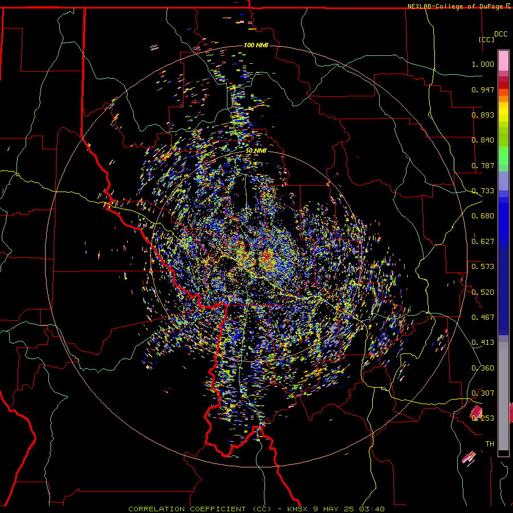The height and width of the screenshot is (513, 513).
Task: Click the [CC] label above the color scale
Action: [x=486, y=39]
